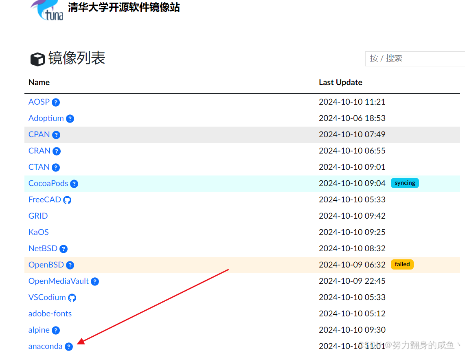Image resolution: width=465 pixels, height=353 pixels.
Task: Click the failed badge on OpenBSD row
Action: (402, 264)
